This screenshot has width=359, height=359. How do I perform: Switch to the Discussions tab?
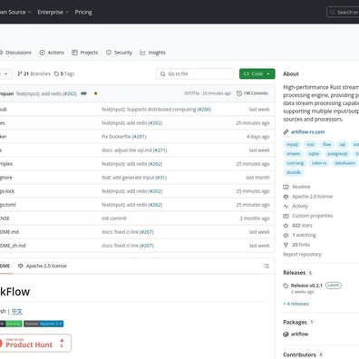tap(15, 53)
